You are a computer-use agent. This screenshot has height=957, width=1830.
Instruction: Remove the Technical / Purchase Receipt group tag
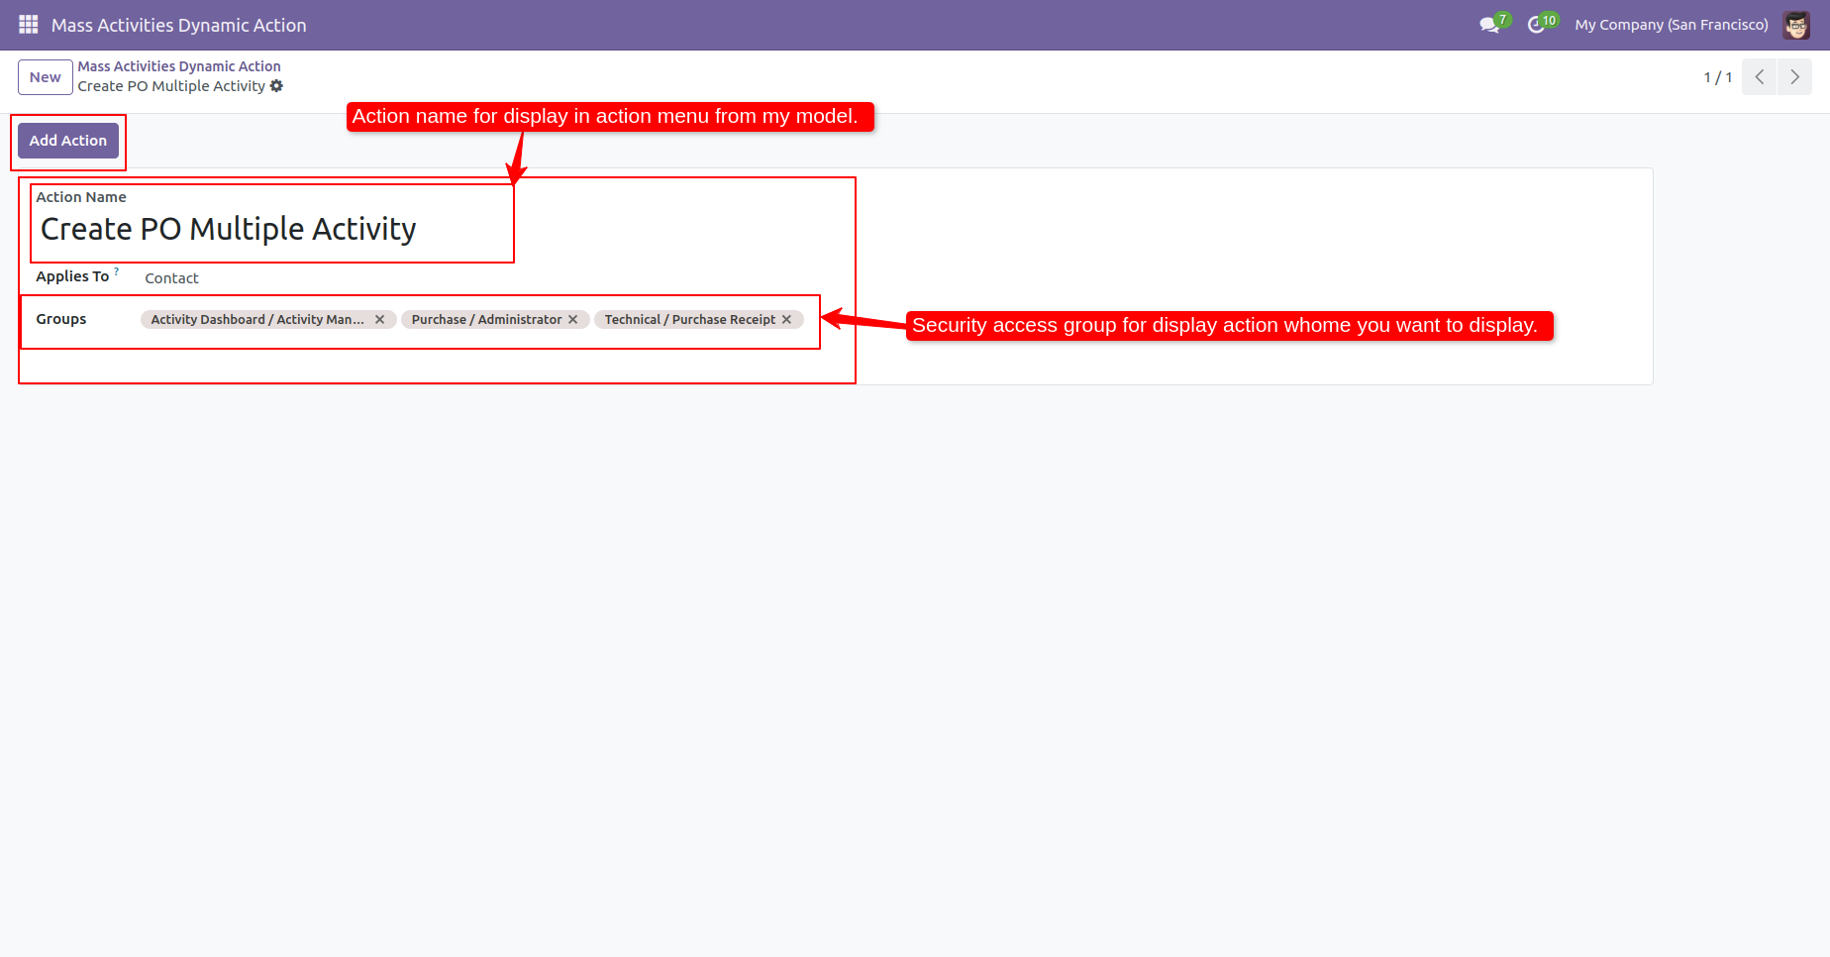tap(786, 320)
